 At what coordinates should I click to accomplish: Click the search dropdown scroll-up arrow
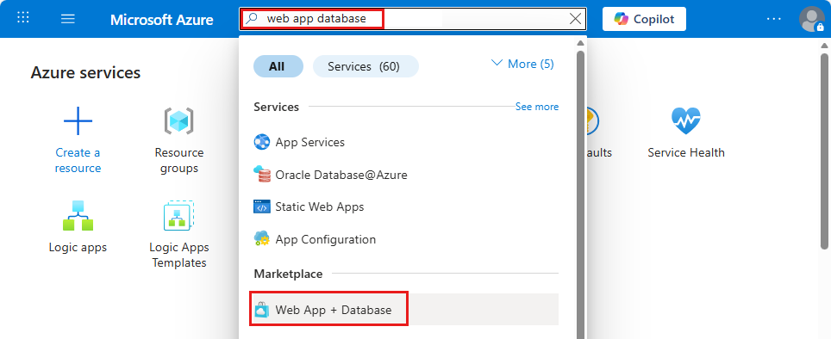pos(580,43)
